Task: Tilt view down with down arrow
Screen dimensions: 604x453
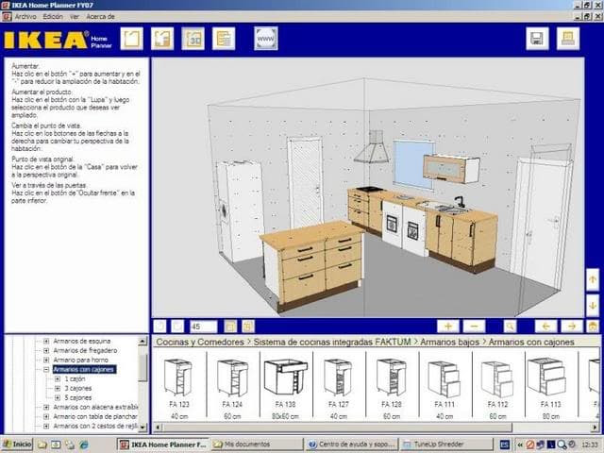Action: pyautogui.click(x=593, y=306)
